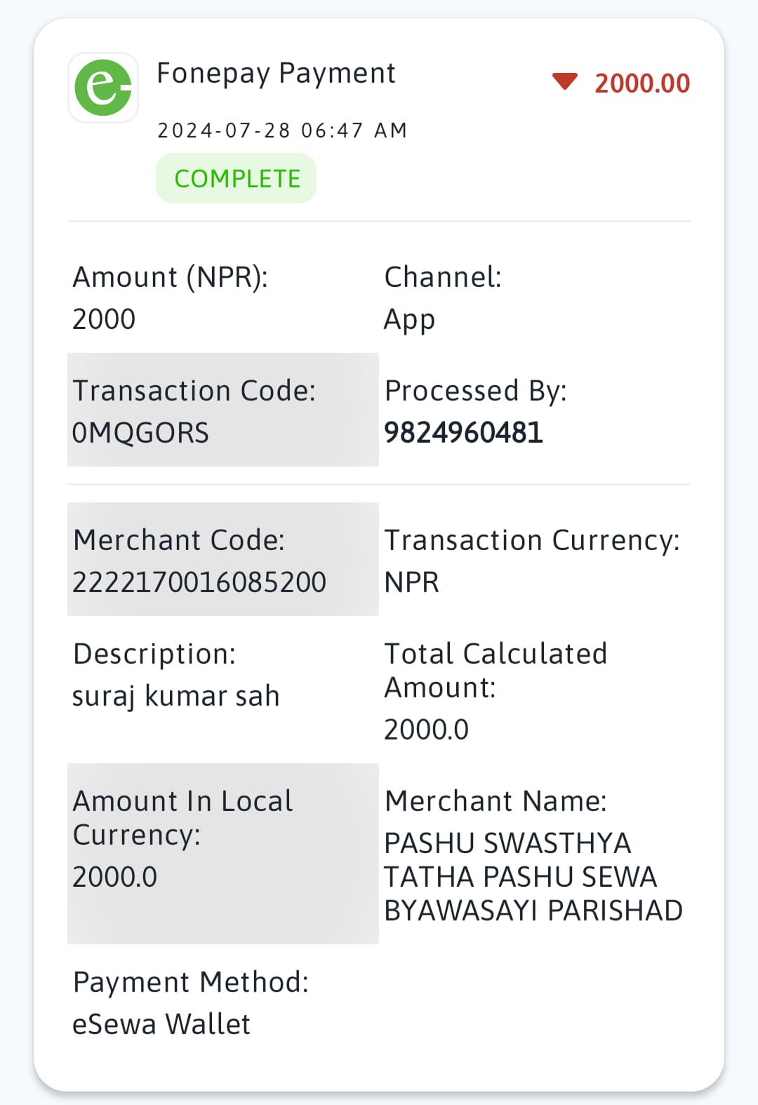Tap the processed by number 9824960481
Image resolution: width=758 pixels, height=1105 pixels.
tap(463, 432)
